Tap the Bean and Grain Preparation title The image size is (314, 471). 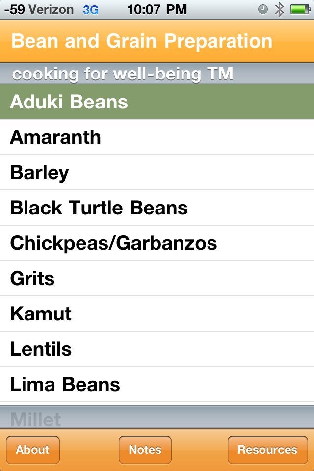pos(142,41)
